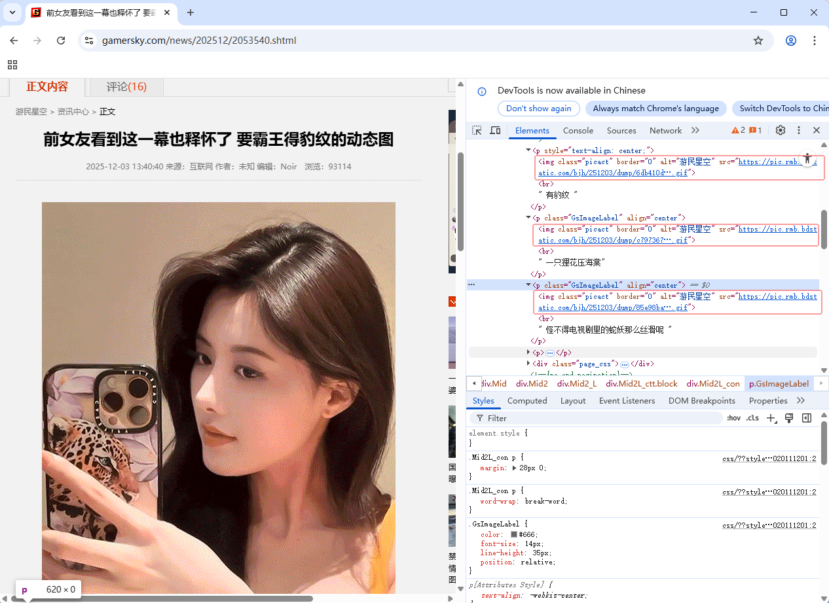This screenshot has height=603, width=829.
Task: Collapse the p.GsImageLabel DOM node
Action: coord(528,284)
